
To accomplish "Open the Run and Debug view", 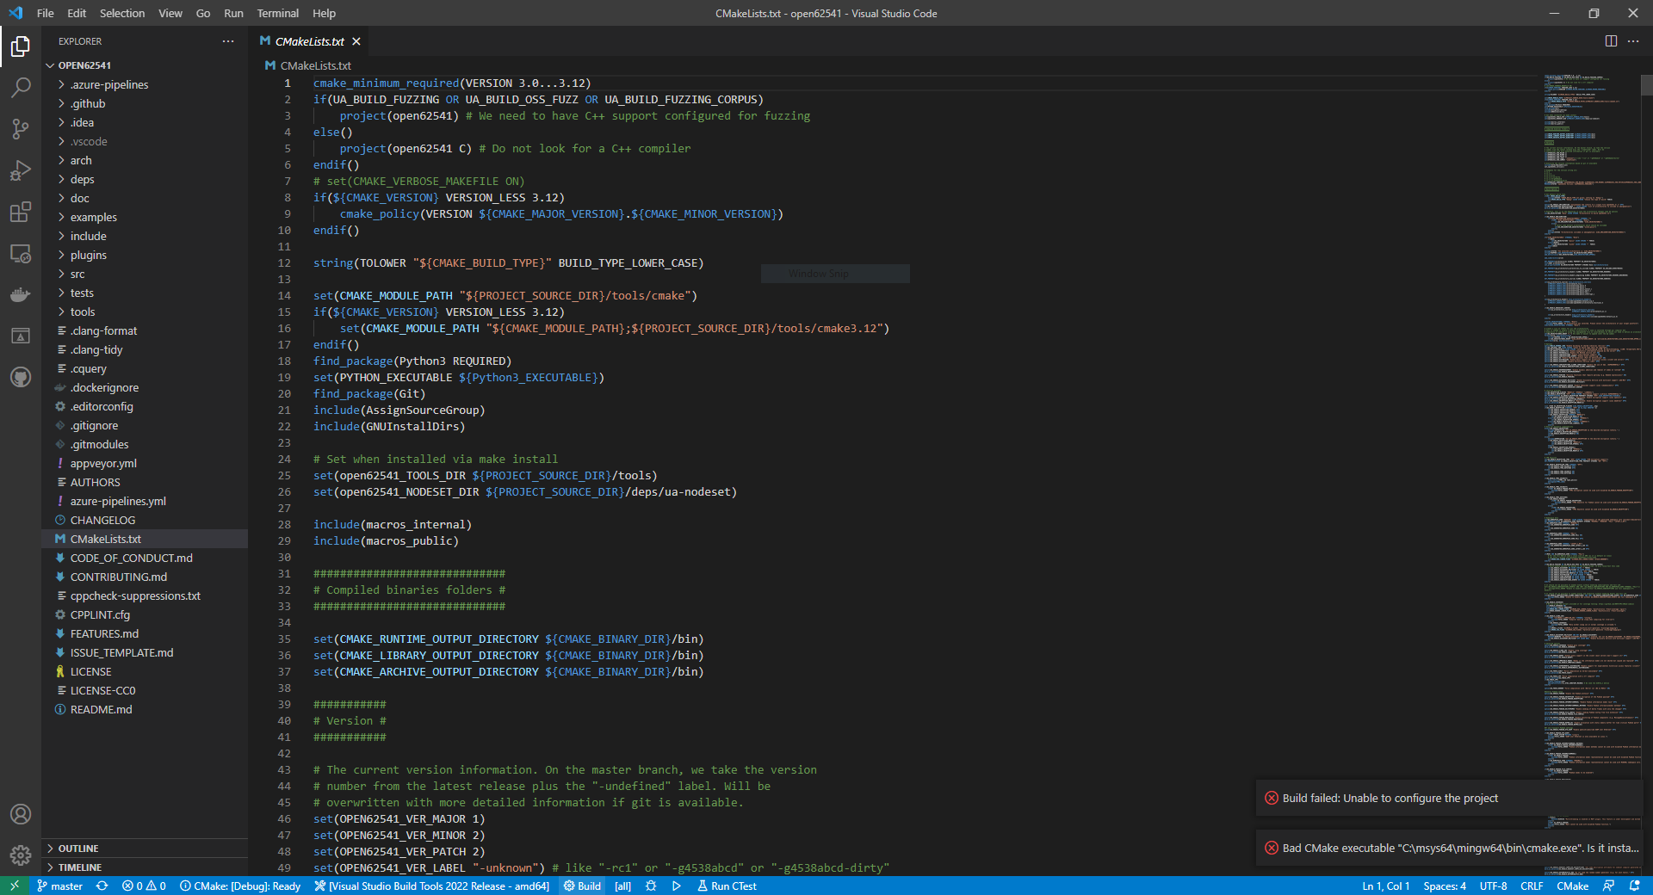I will pos(21,170).
